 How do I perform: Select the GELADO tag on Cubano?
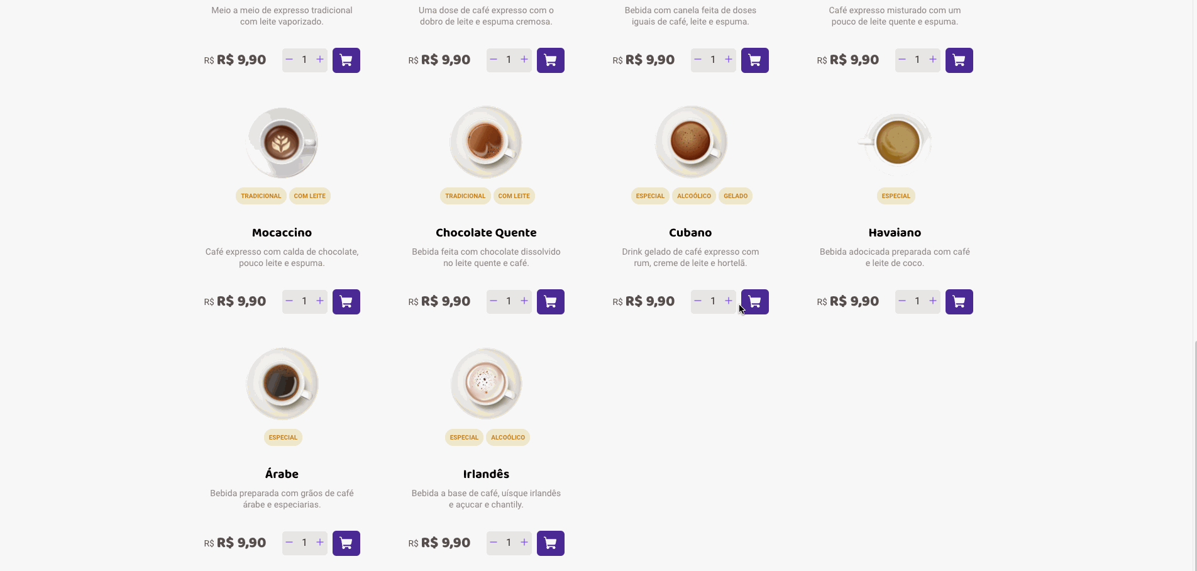pyautogui.click(x=736, y=196)
